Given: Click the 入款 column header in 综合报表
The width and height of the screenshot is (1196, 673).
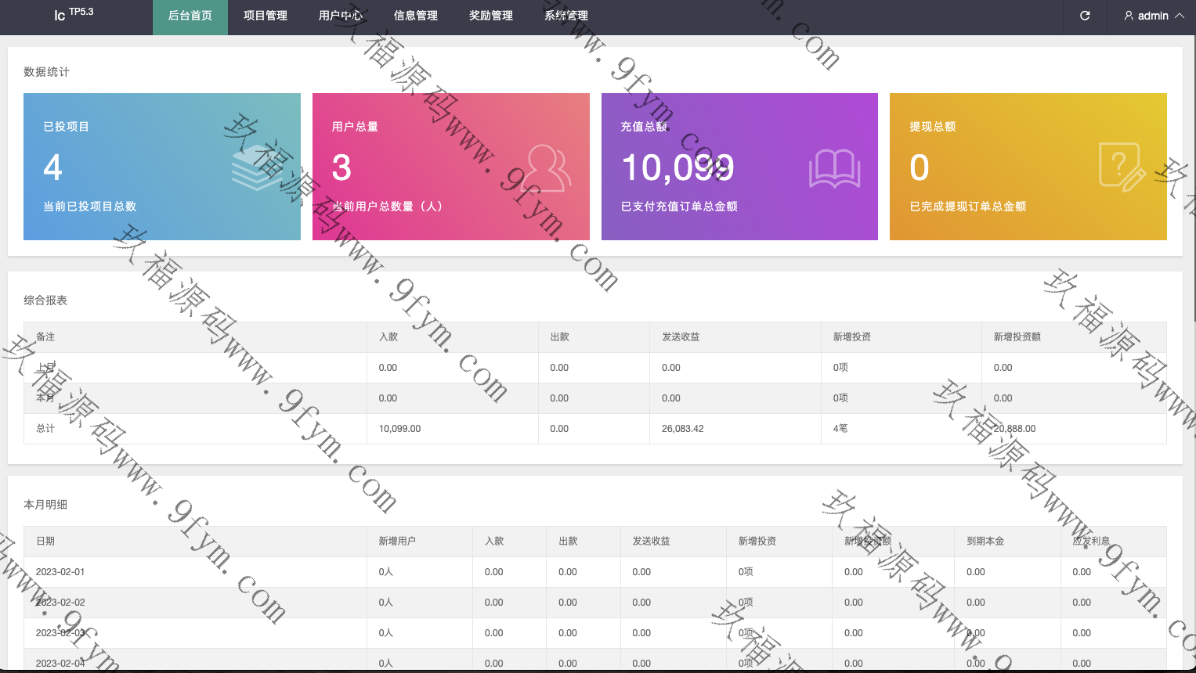Looking at the screenshot, I should (388, 337).
